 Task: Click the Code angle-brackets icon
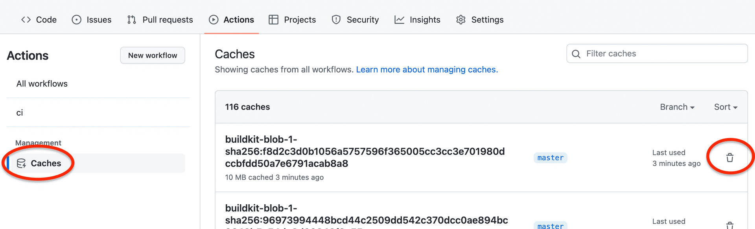26,20
